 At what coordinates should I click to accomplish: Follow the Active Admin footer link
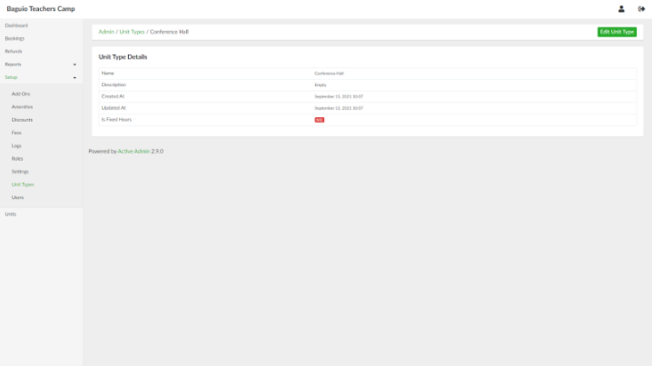tap(134, 151)
